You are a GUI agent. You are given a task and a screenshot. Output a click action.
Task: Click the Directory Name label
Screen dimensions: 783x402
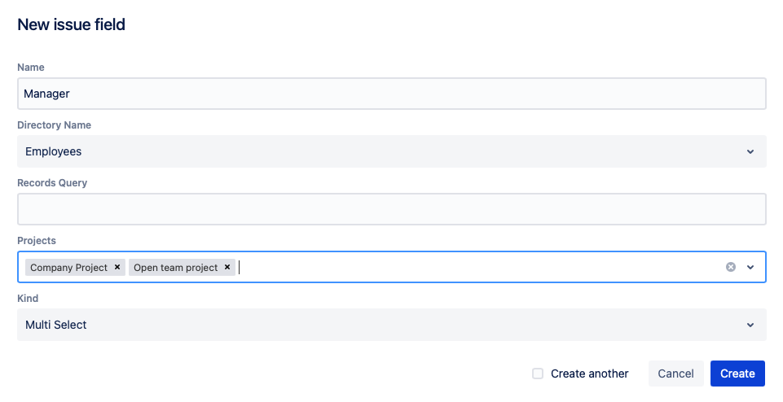click(54, 125)
